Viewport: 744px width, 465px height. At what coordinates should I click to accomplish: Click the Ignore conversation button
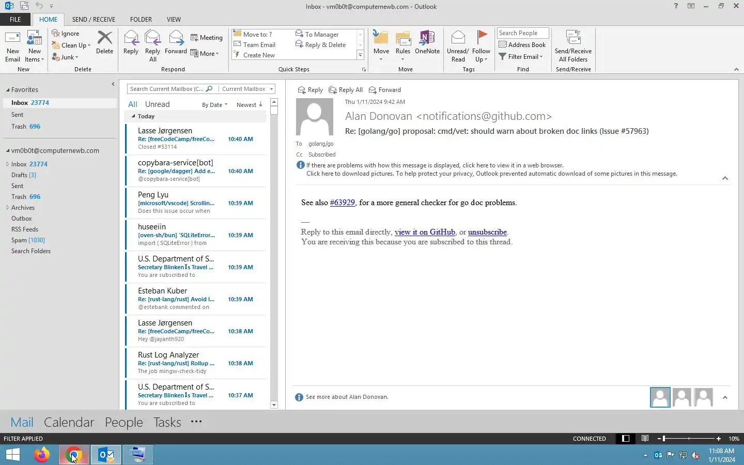point(66,34)
